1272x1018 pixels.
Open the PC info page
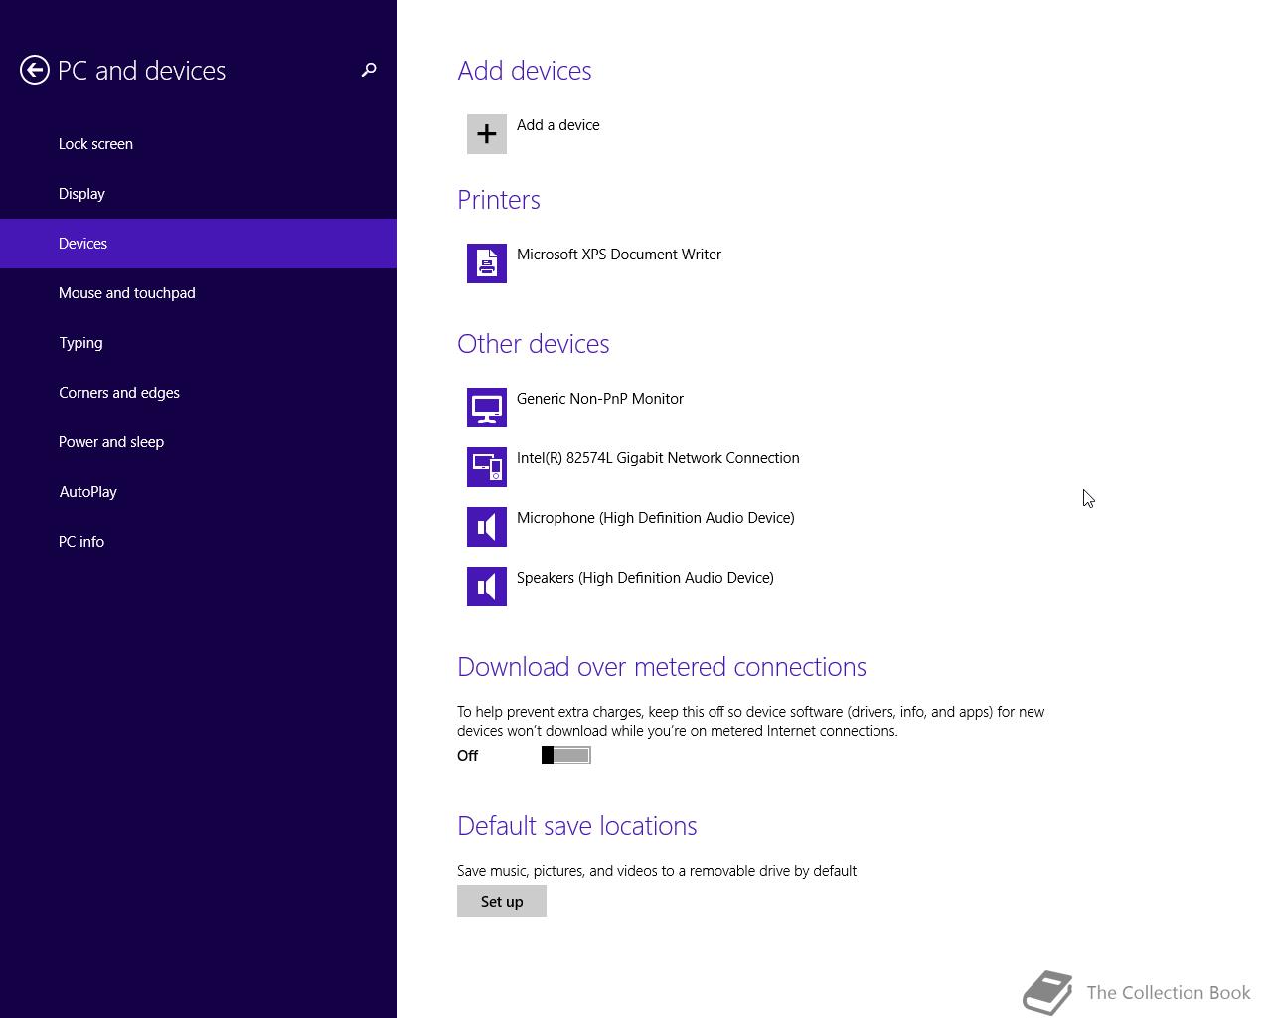pos(199,542)
